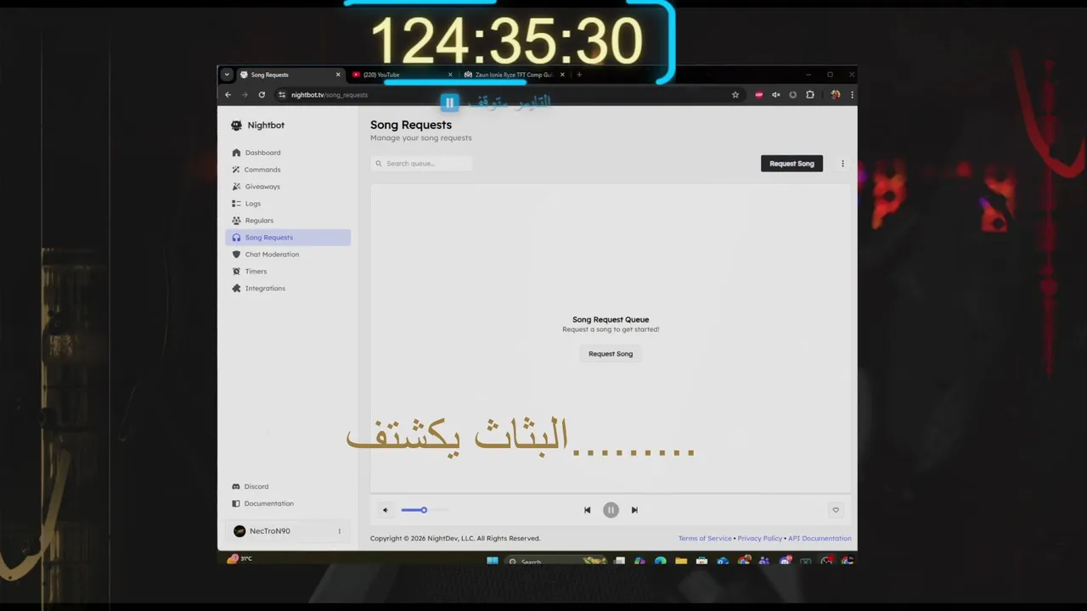Click the heart favorite icon in player
1087x611 pixels.
[836, 510]
